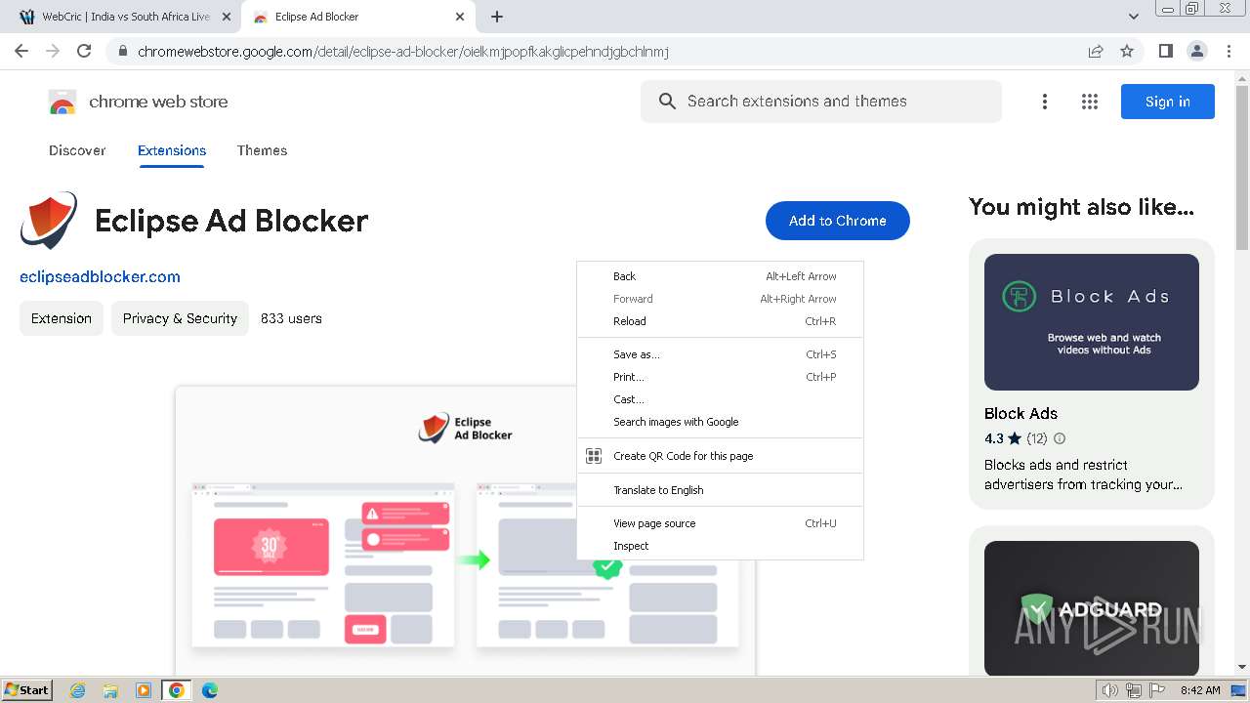Image resolution: width=1250 pixels, height=703 pixels.
Task: Open the media player taskbar icon
Action: point(144,690)
